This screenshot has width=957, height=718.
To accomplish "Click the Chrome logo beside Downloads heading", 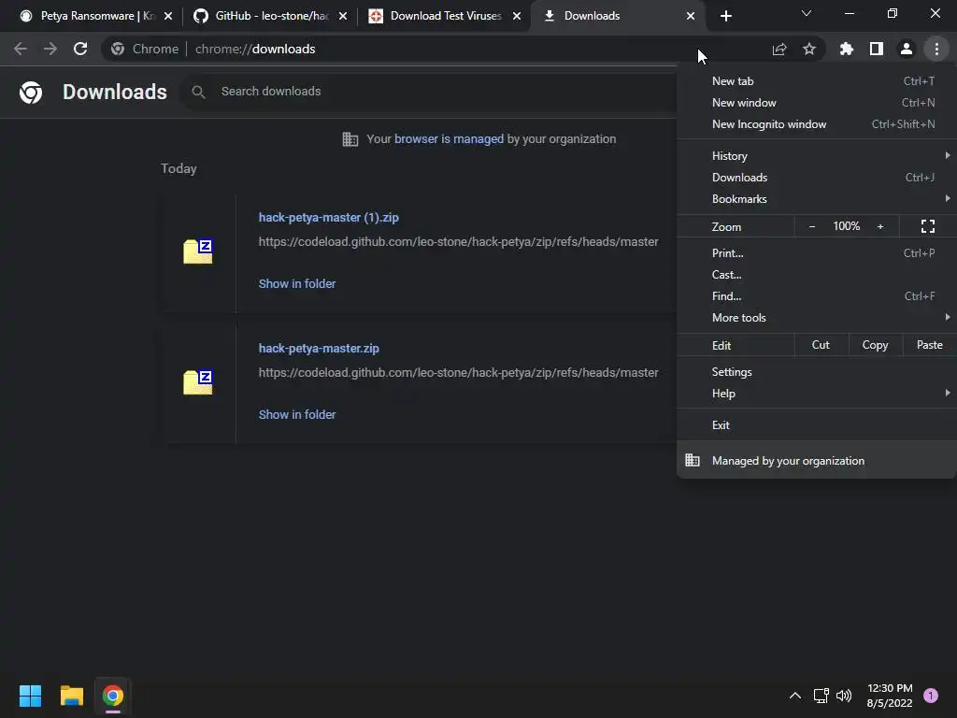I will (x=31, y=93).
